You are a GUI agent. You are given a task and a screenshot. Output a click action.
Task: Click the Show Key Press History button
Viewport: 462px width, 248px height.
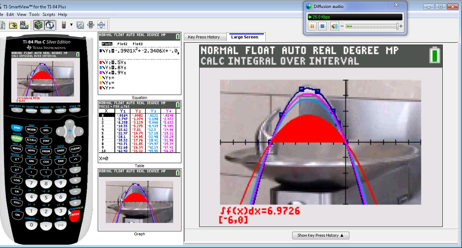tap(321, 235)
